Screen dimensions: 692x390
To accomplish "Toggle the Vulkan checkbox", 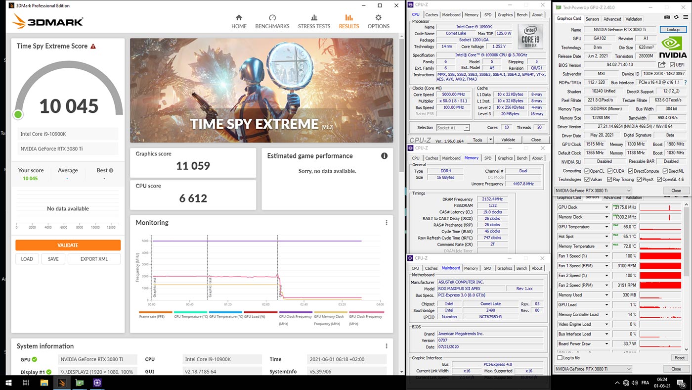I will pos(587,179).
